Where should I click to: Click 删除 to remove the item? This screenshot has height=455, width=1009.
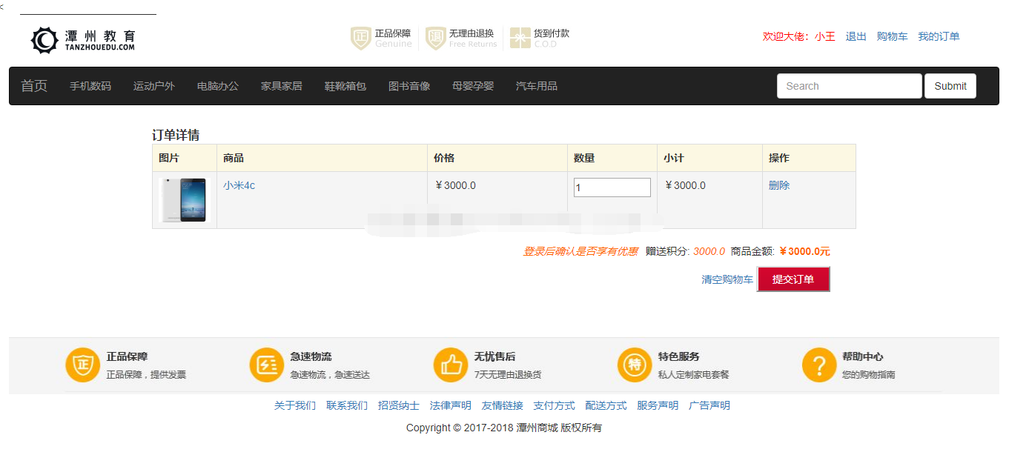point(779,185)
